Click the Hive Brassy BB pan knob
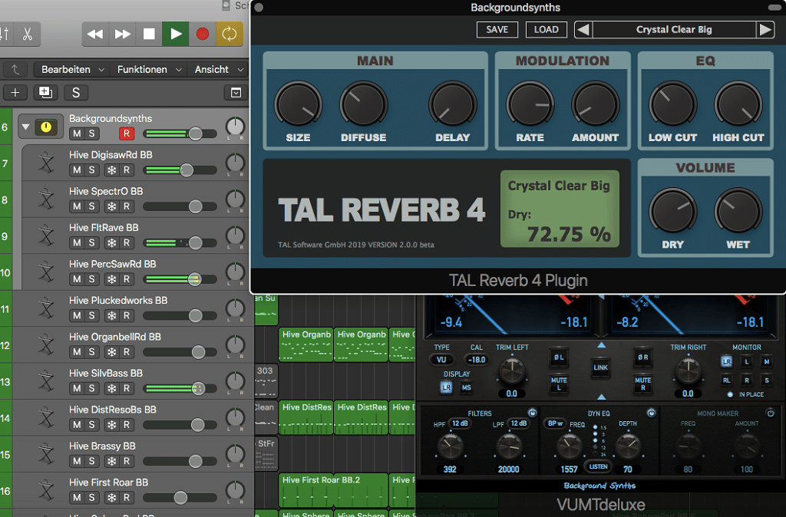786x517 pixels. pos(235,454)
